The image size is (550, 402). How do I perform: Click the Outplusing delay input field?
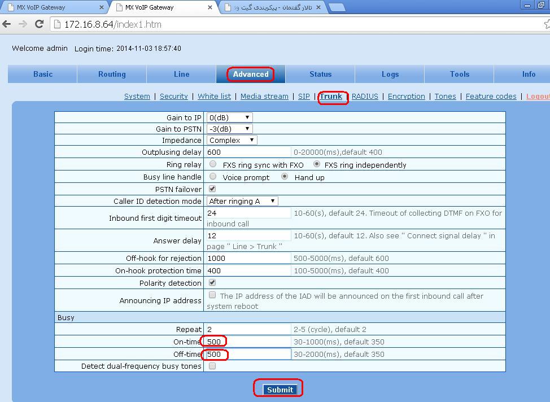click(248, 152)
